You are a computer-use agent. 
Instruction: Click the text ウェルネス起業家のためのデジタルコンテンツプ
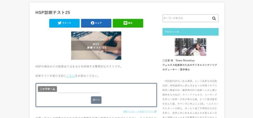[189, 65]
